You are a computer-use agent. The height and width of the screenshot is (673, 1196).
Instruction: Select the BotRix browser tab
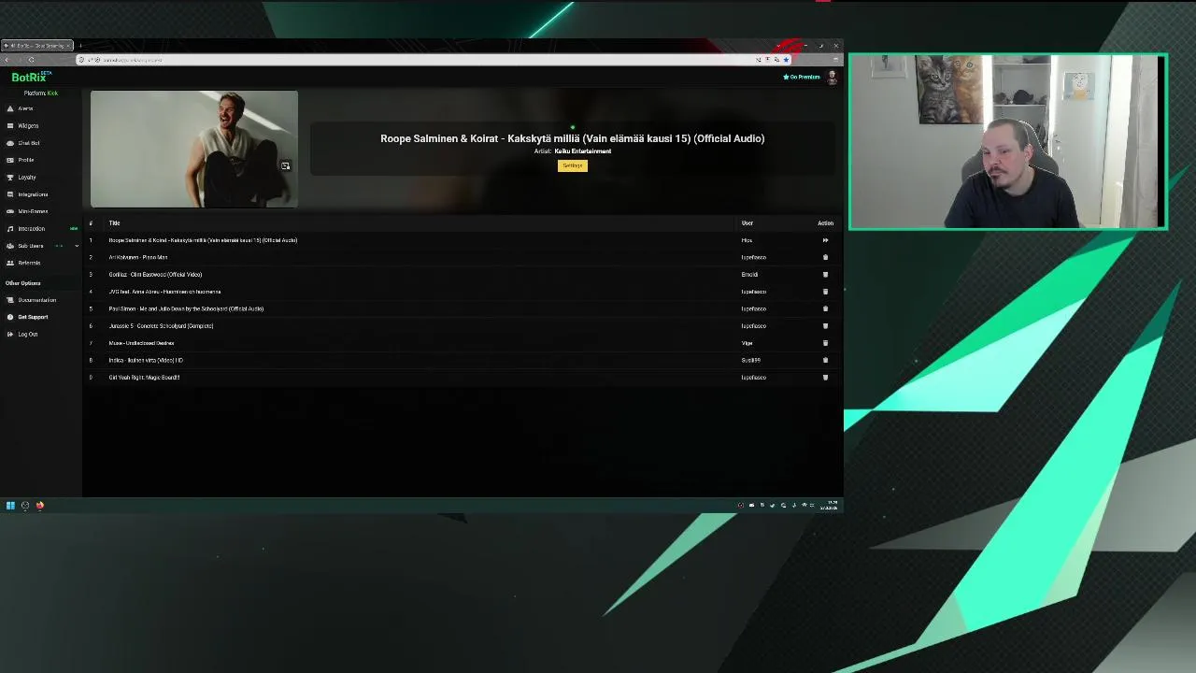click(x=38, y=46)
